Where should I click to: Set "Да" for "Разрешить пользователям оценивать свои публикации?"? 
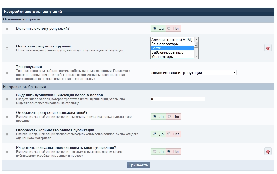pos(155,152)
